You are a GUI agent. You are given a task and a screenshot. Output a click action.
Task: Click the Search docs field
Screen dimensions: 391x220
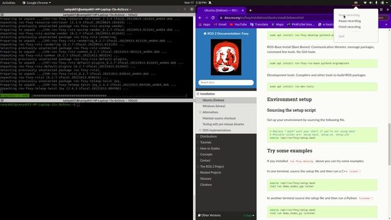point(226,82)
